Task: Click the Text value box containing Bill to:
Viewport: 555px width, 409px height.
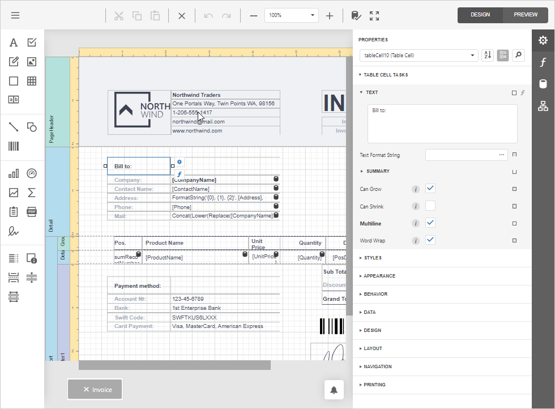Action: (x=442, y=123)
